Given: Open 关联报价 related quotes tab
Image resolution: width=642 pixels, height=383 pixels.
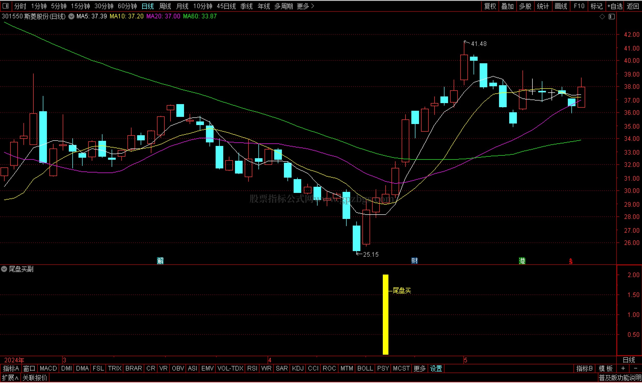Looking at the screenshot, I should [x=35, y=378].
